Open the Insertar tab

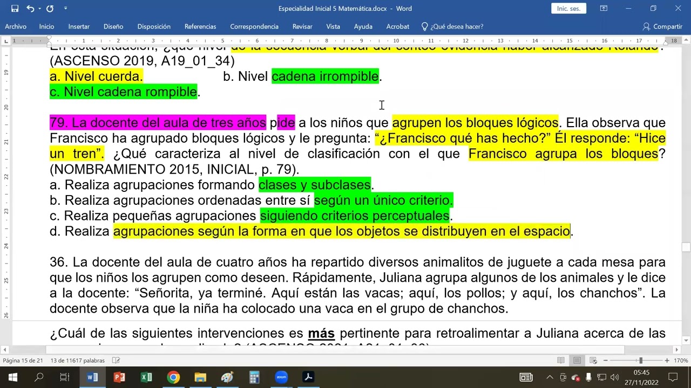pos(79,26)
